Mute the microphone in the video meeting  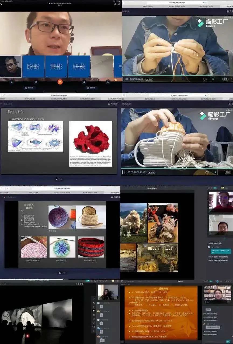pyautogui.click(x=12, y=82)
